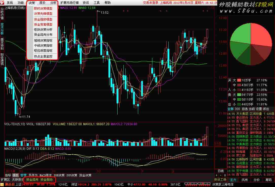Choose 资金强势模型 in the dropdown menu
The height and width of the screenshot is (187, 275).
click(43, 19)
